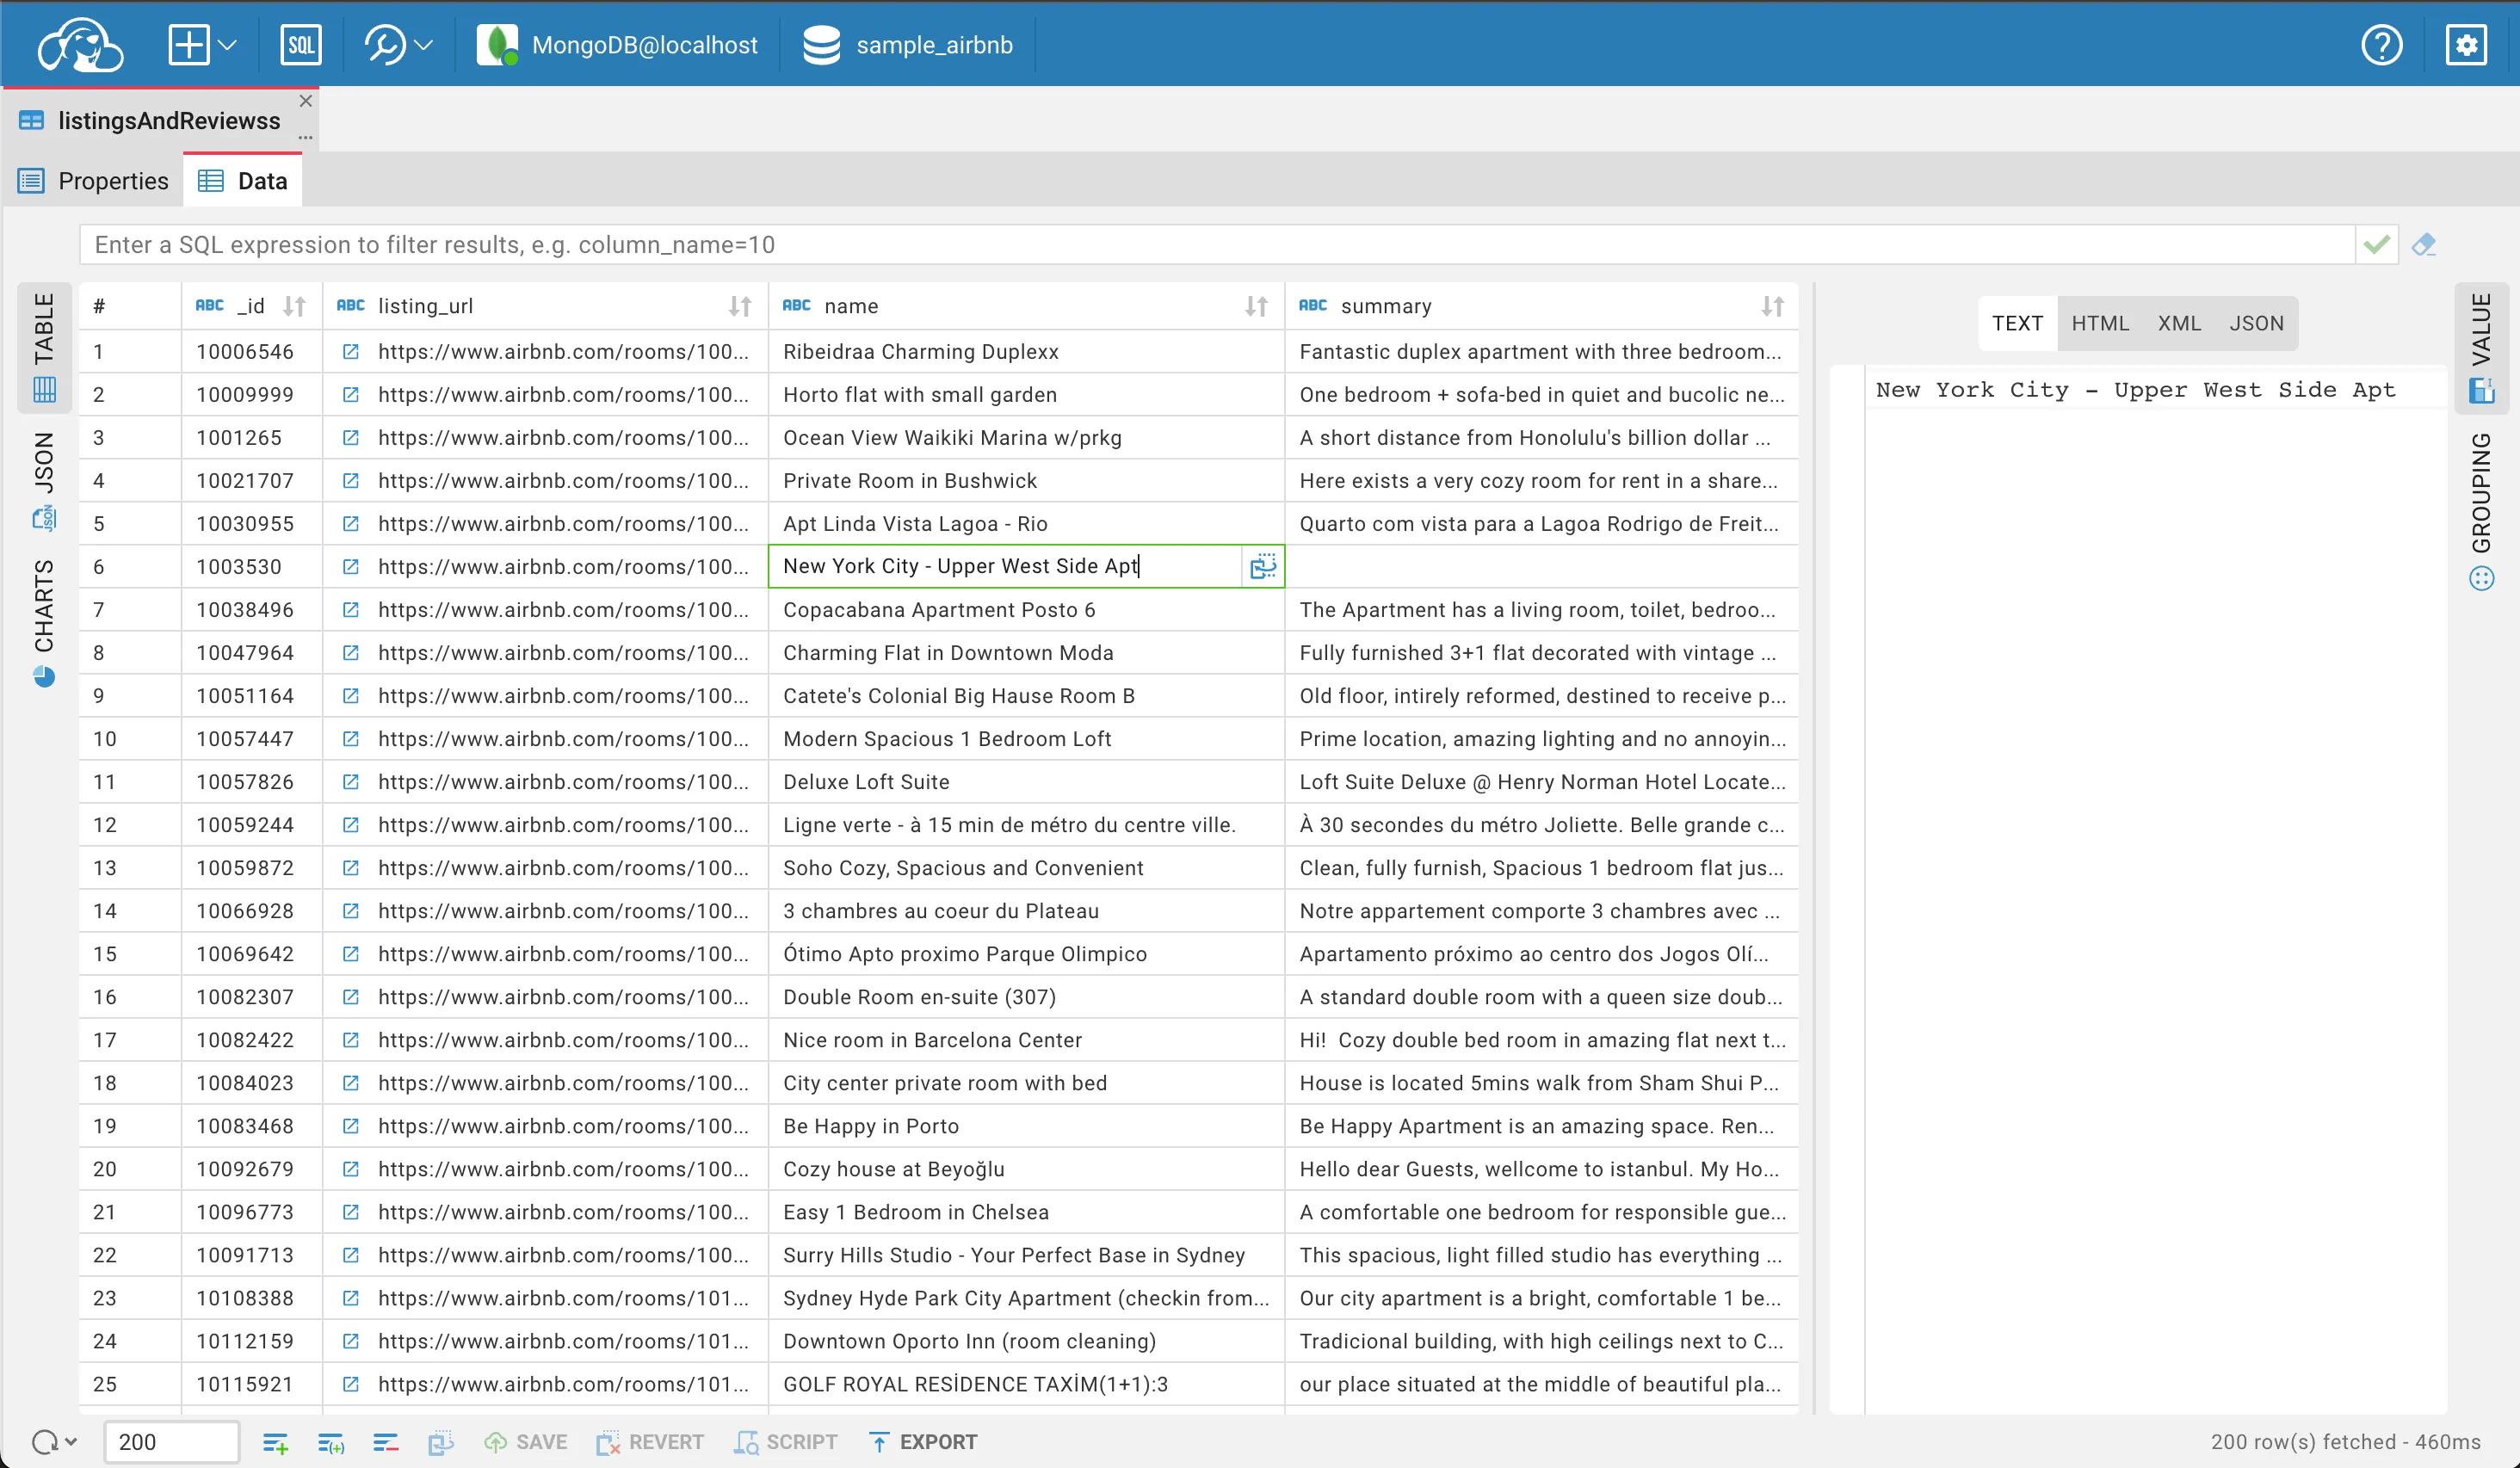Open the SQL editor icon
Image resolution: width=2520 pixels, height=1468 pixels.
pos(300,45)
